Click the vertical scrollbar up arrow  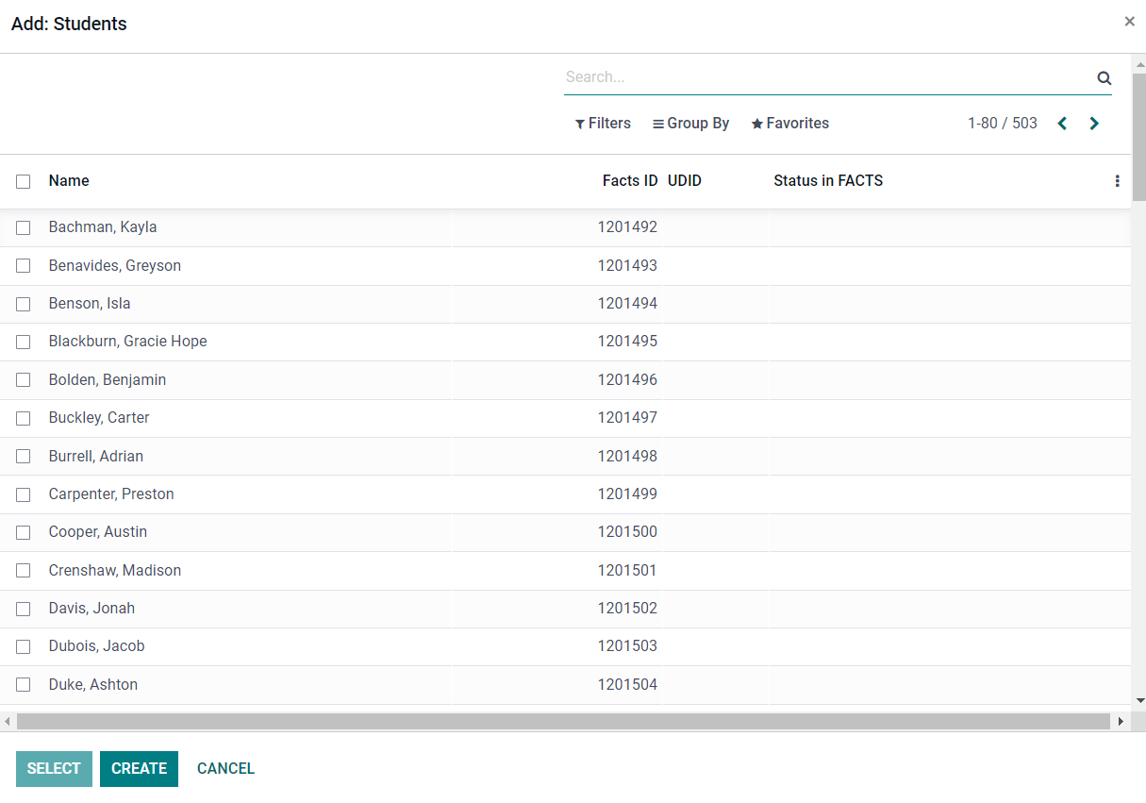[1138, 64]
